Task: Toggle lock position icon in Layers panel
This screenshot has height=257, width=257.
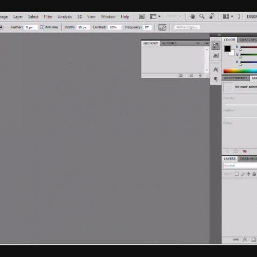Action: 248,174
